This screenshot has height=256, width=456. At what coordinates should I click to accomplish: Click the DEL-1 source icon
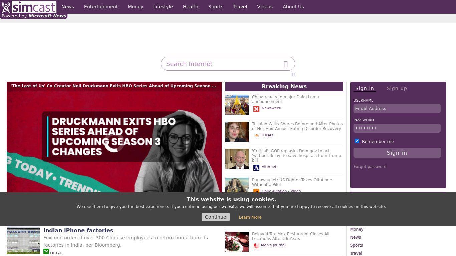[46, 251]
